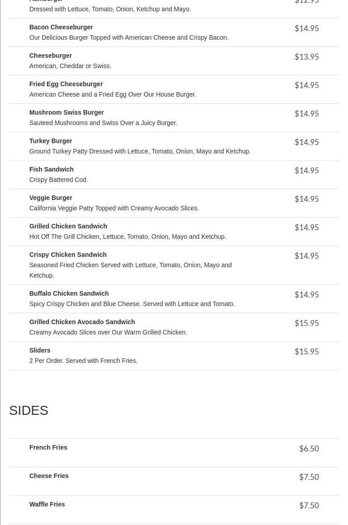Click the Crispy Battered Cod description
The image size is (348, 525).
click(x=59, y=180)
